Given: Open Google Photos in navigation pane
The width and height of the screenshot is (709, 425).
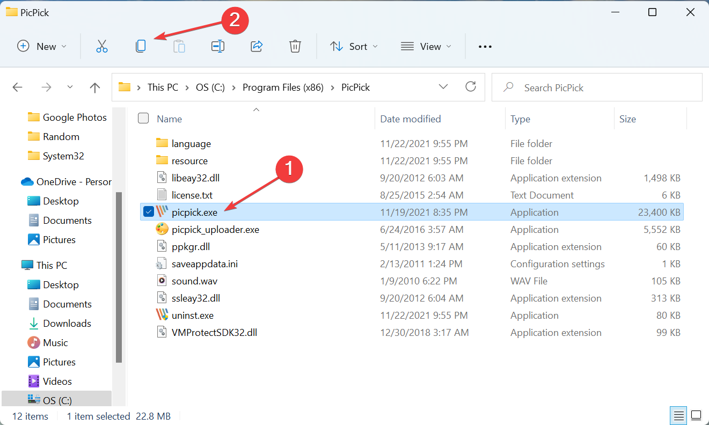Looking at the screenshot, I should click(x=68, y=118).
